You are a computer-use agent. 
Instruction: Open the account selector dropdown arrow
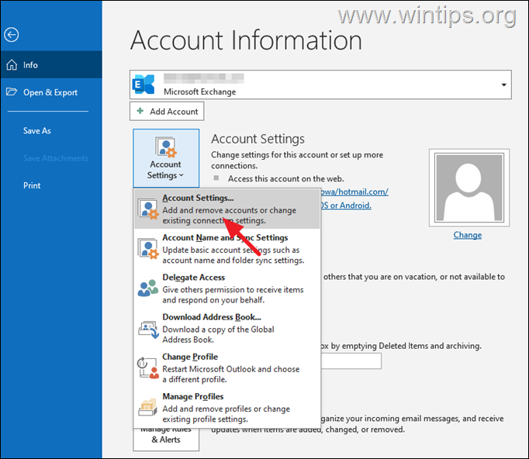click(504, 84)
